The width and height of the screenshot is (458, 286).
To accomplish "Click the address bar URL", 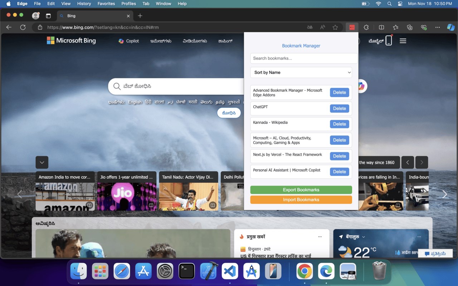I will 103,27.
